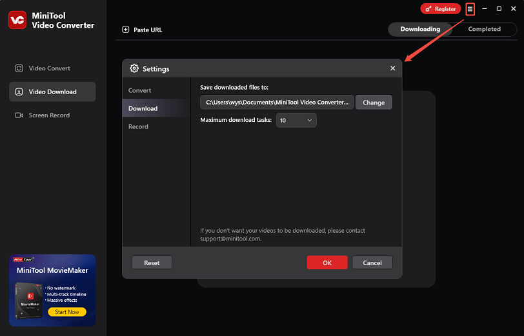Screen dimensions: 524x336
Task: Open the hamburger menu icon
Action: 470,9
